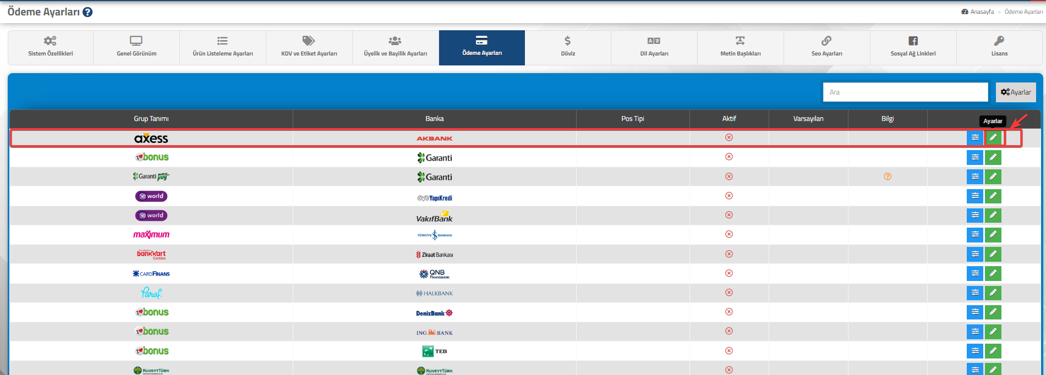1046x375 pixels.
Task: Click red Aktif status icon in maximum row
Action: pyautogui.click(x=729, y=234)
